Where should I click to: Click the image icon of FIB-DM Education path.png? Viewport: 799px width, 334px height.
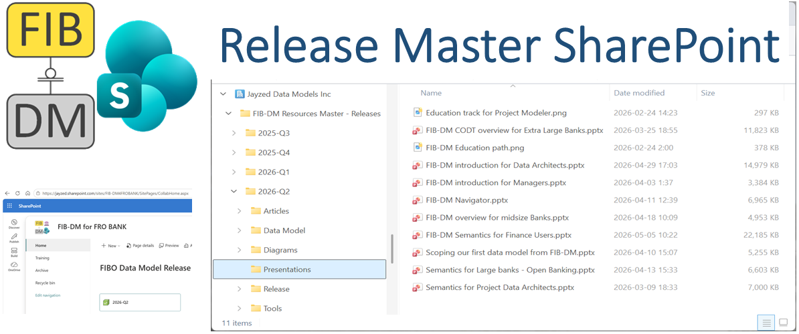pyautogui.click(x=418, y=148)
